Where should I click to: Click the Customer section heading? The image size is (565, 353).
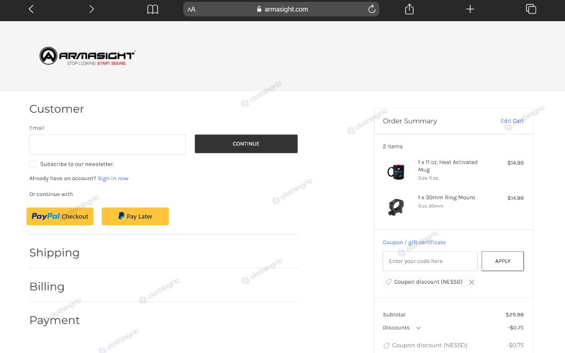(x=56, y=109)
